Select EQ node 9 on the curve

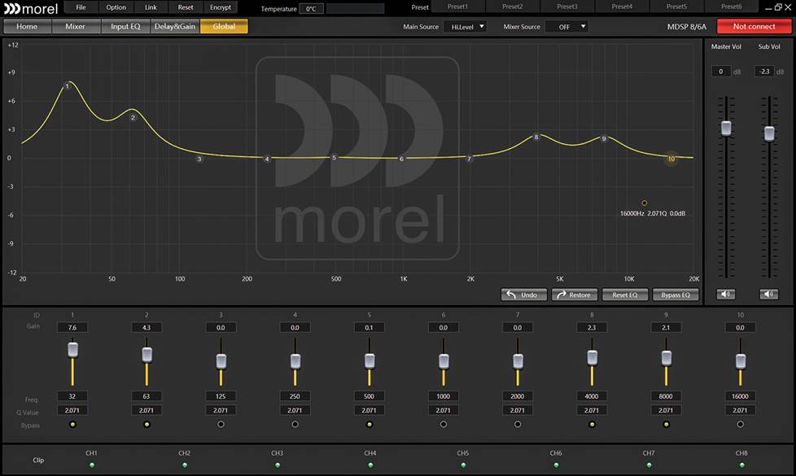click(x=604, y=138)
